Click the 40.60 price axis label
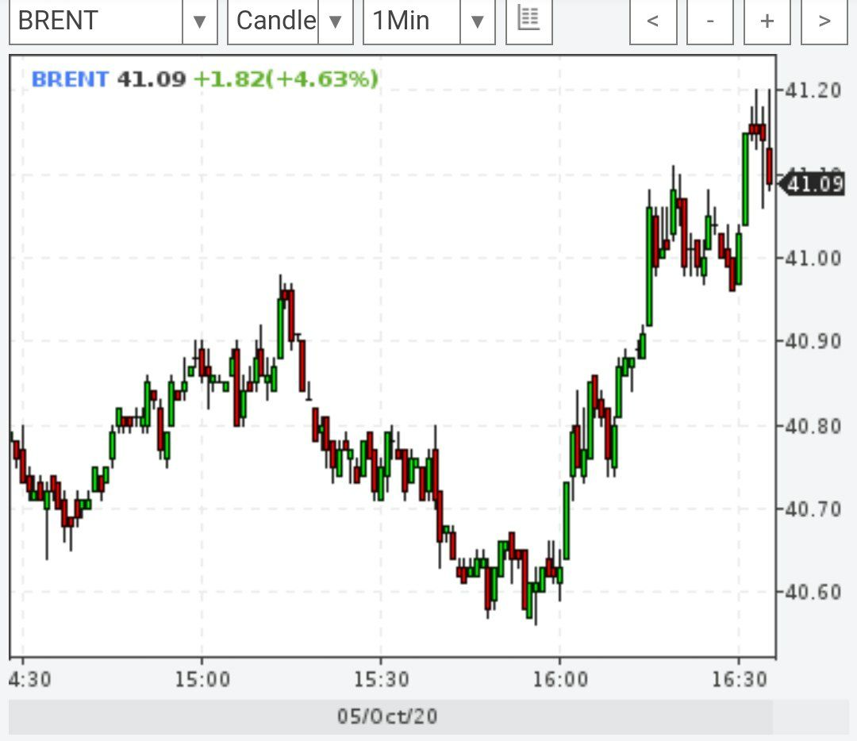Viewport: 857px width, 741px height. 813,592
